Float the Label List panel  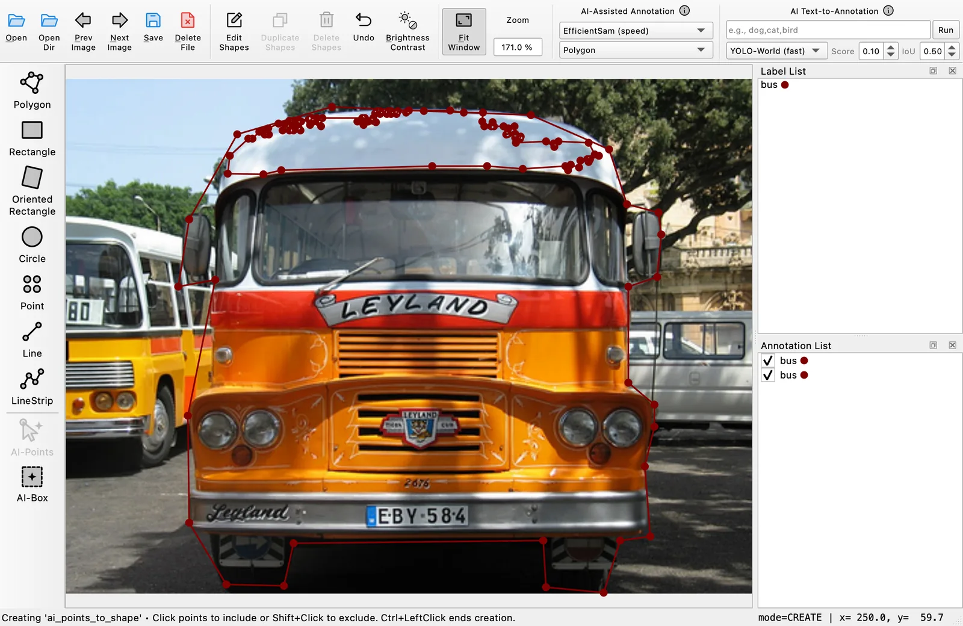click(934, 71)
